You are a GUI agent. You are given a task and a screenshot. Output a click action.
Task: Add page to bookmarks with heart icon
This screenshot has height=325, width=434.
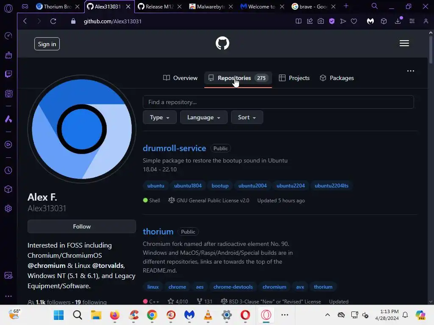[x=354, y=21]
